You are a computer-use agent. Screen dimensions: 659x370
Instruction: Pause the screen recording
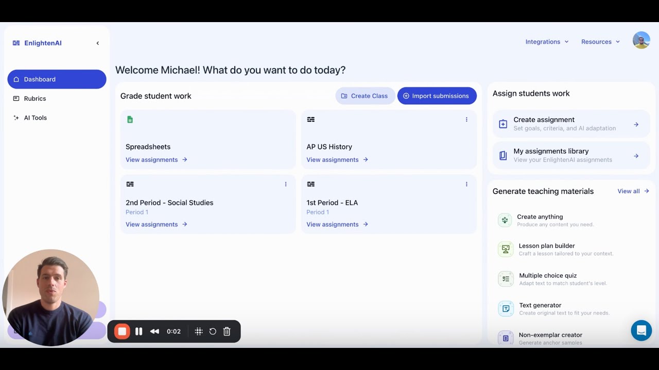pos(139,331)
